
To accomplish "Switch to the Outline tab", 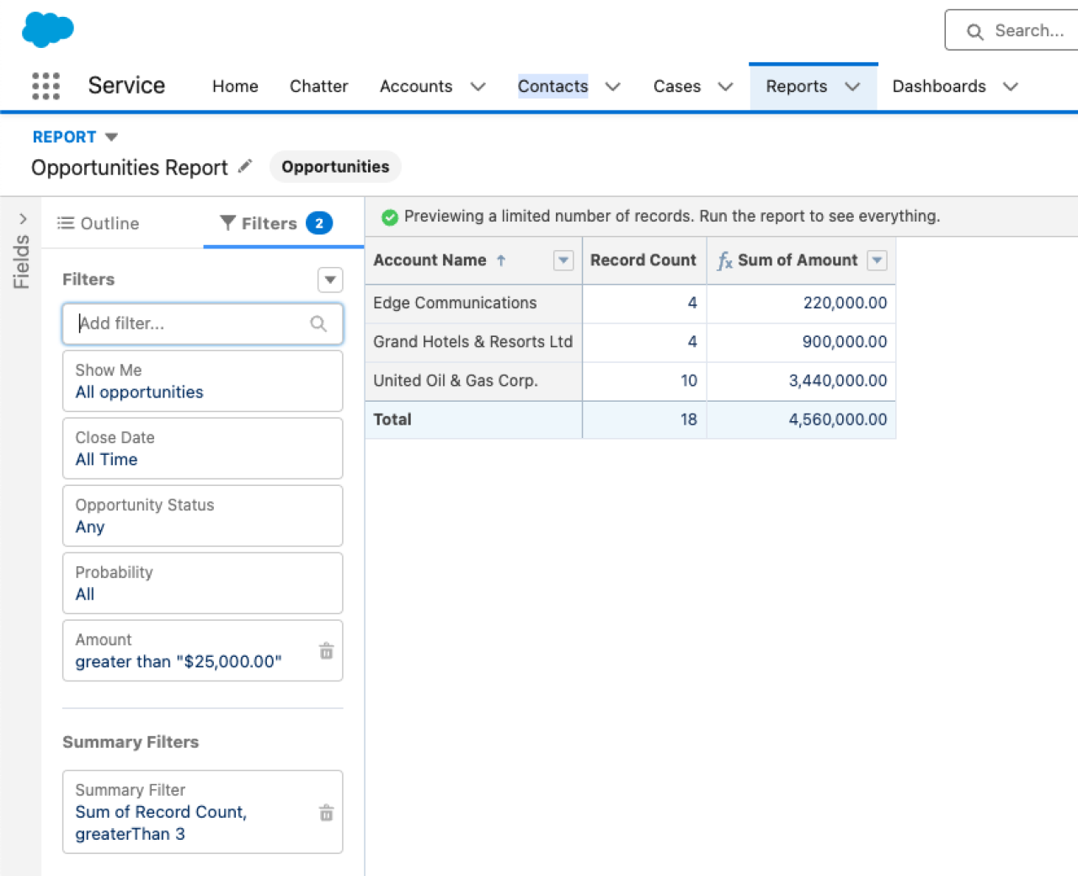I will tap(99, 223).
